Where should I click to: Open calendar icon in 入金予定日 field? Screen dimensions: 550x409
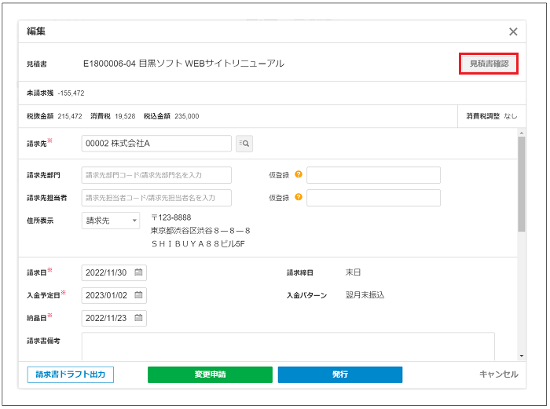[x=138, y=296]
